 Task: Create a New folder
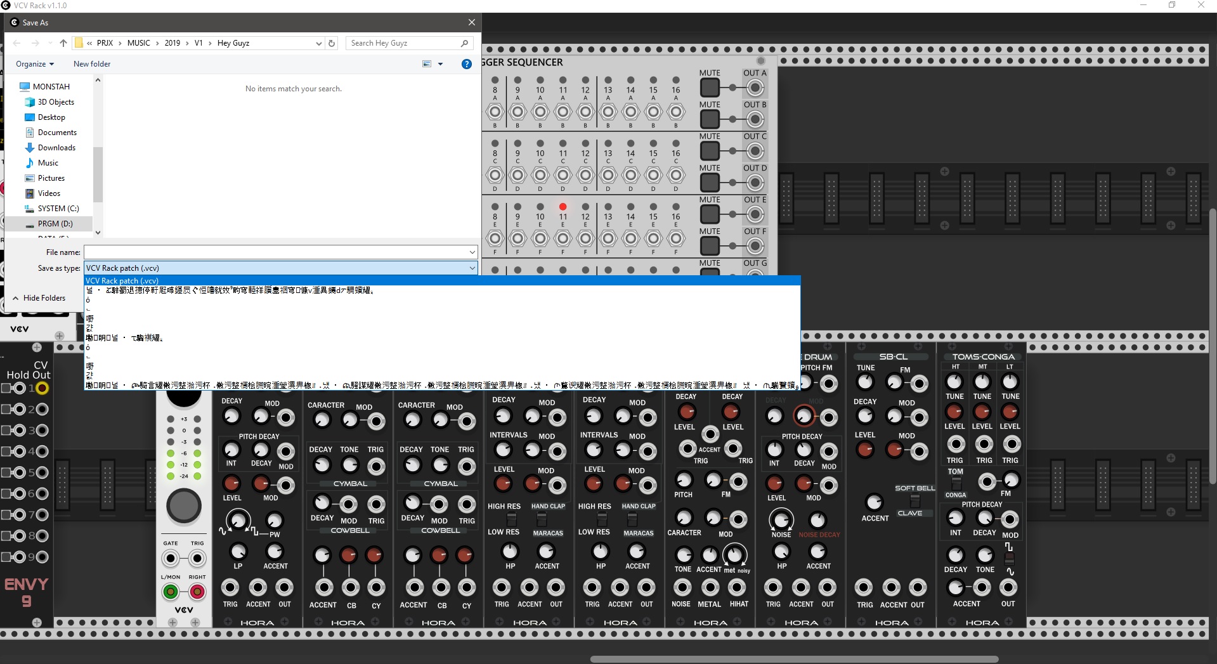point(92,64)
